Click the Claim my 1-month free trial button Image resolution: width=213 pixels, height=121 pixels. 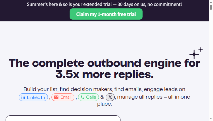pos(106,14)
